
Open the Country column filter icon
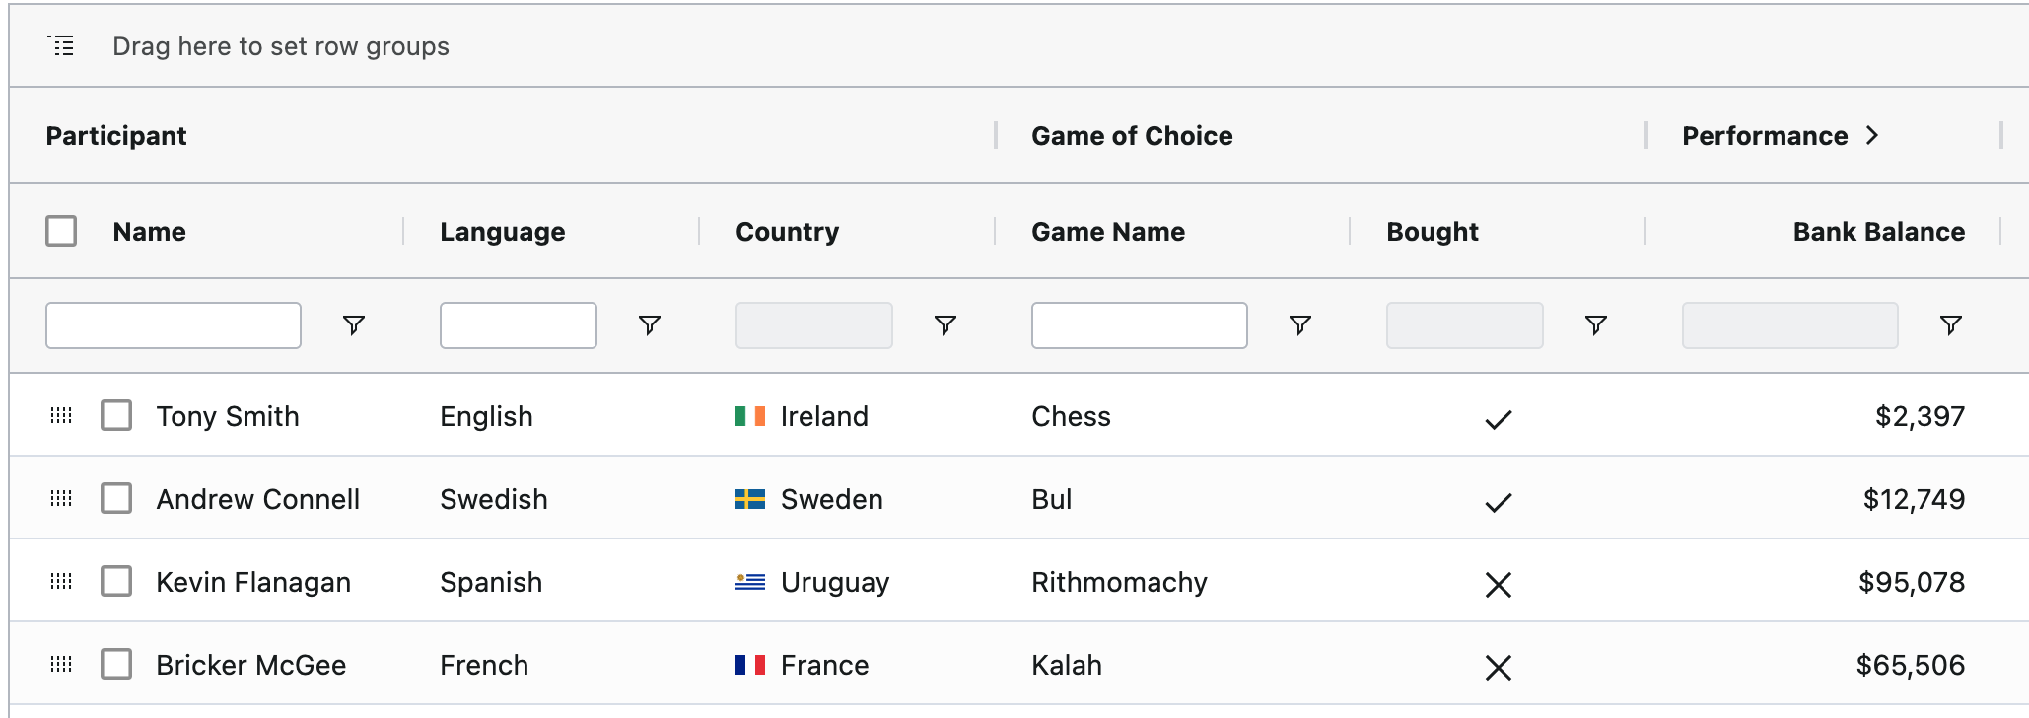point(945,325)
